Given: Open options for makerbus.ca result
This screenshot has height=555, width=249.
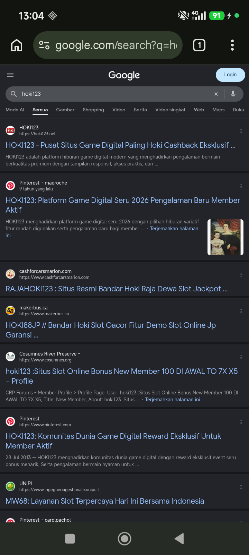Looking at the screenshot, I should 241,311.
